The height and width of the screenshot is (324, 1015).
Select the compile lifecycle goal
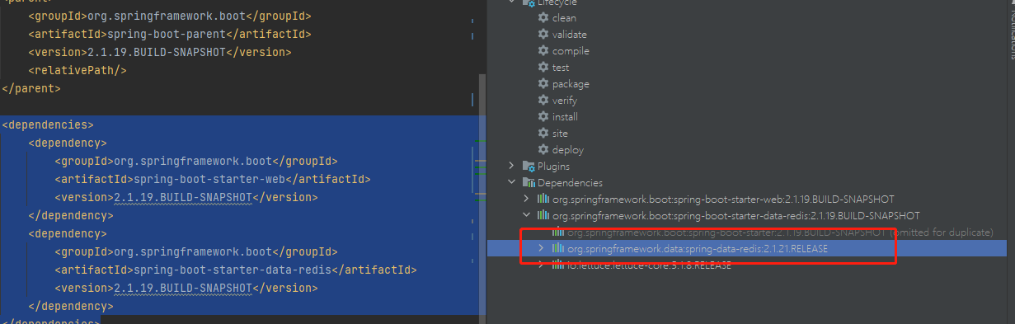click(x=571, y=50)
